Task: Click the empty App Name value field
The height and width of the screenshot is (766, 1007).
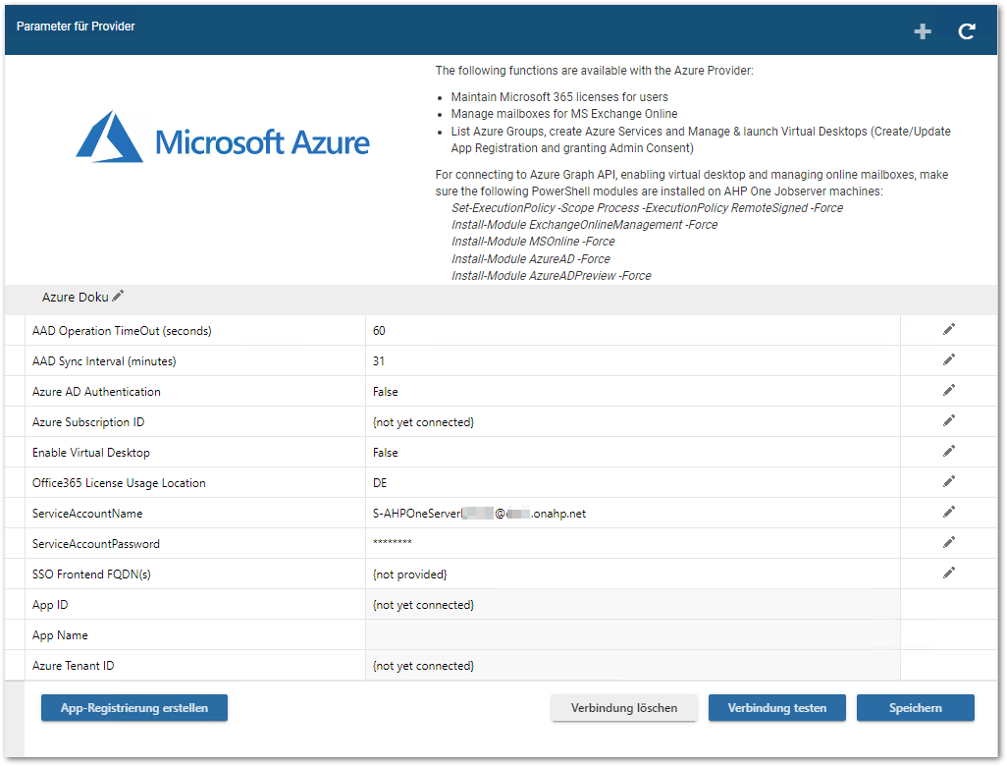Action: 633,635
